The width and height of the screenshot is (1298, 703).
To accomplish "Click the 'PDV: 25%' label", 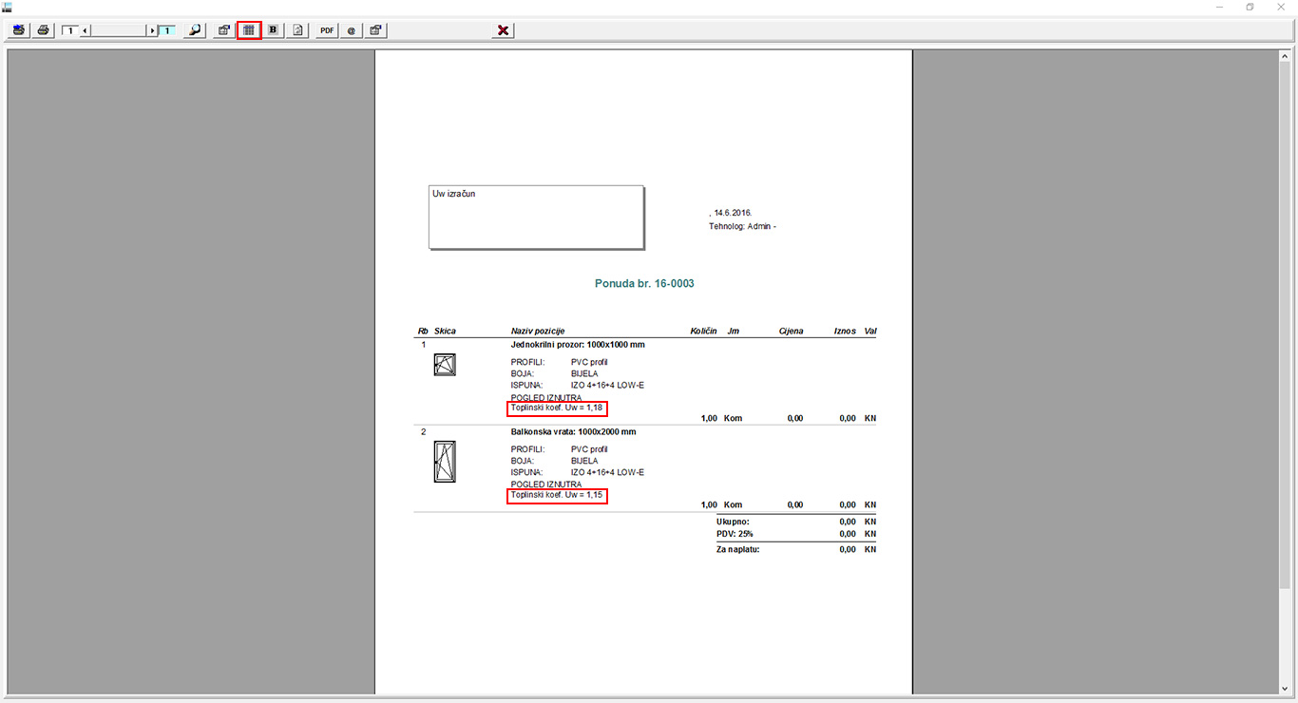I will tap(735, 534).
